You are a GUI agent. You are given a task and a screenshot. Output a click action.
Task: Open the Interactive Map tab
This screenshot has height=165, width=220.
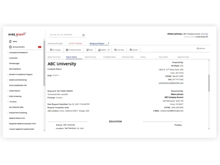click(128, 57)
